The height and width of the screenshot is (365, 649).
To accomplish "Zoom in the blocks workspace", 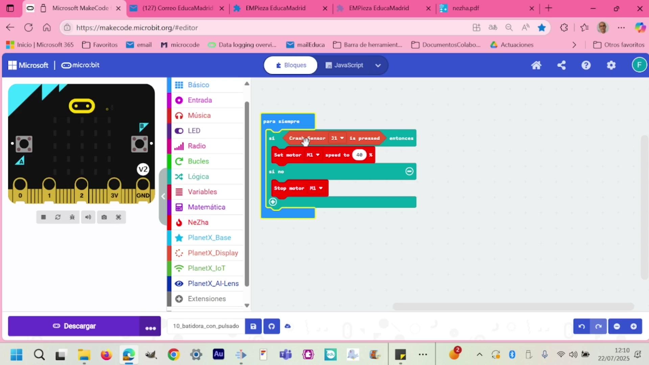I will click(633, 326).
